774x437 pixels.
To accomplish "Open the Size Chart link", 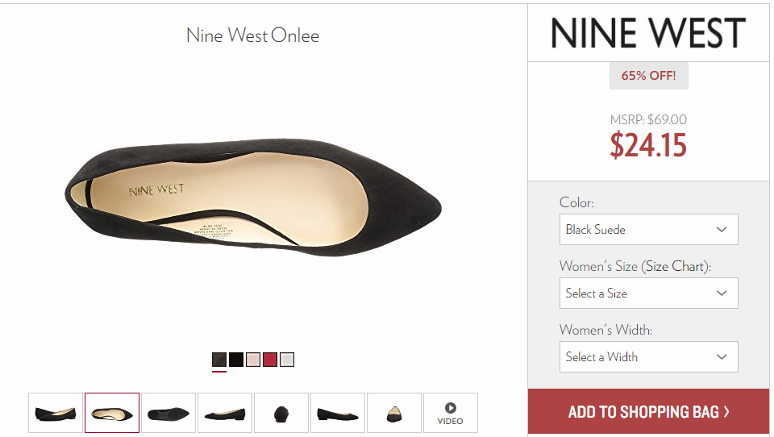I will pos(676,266).
